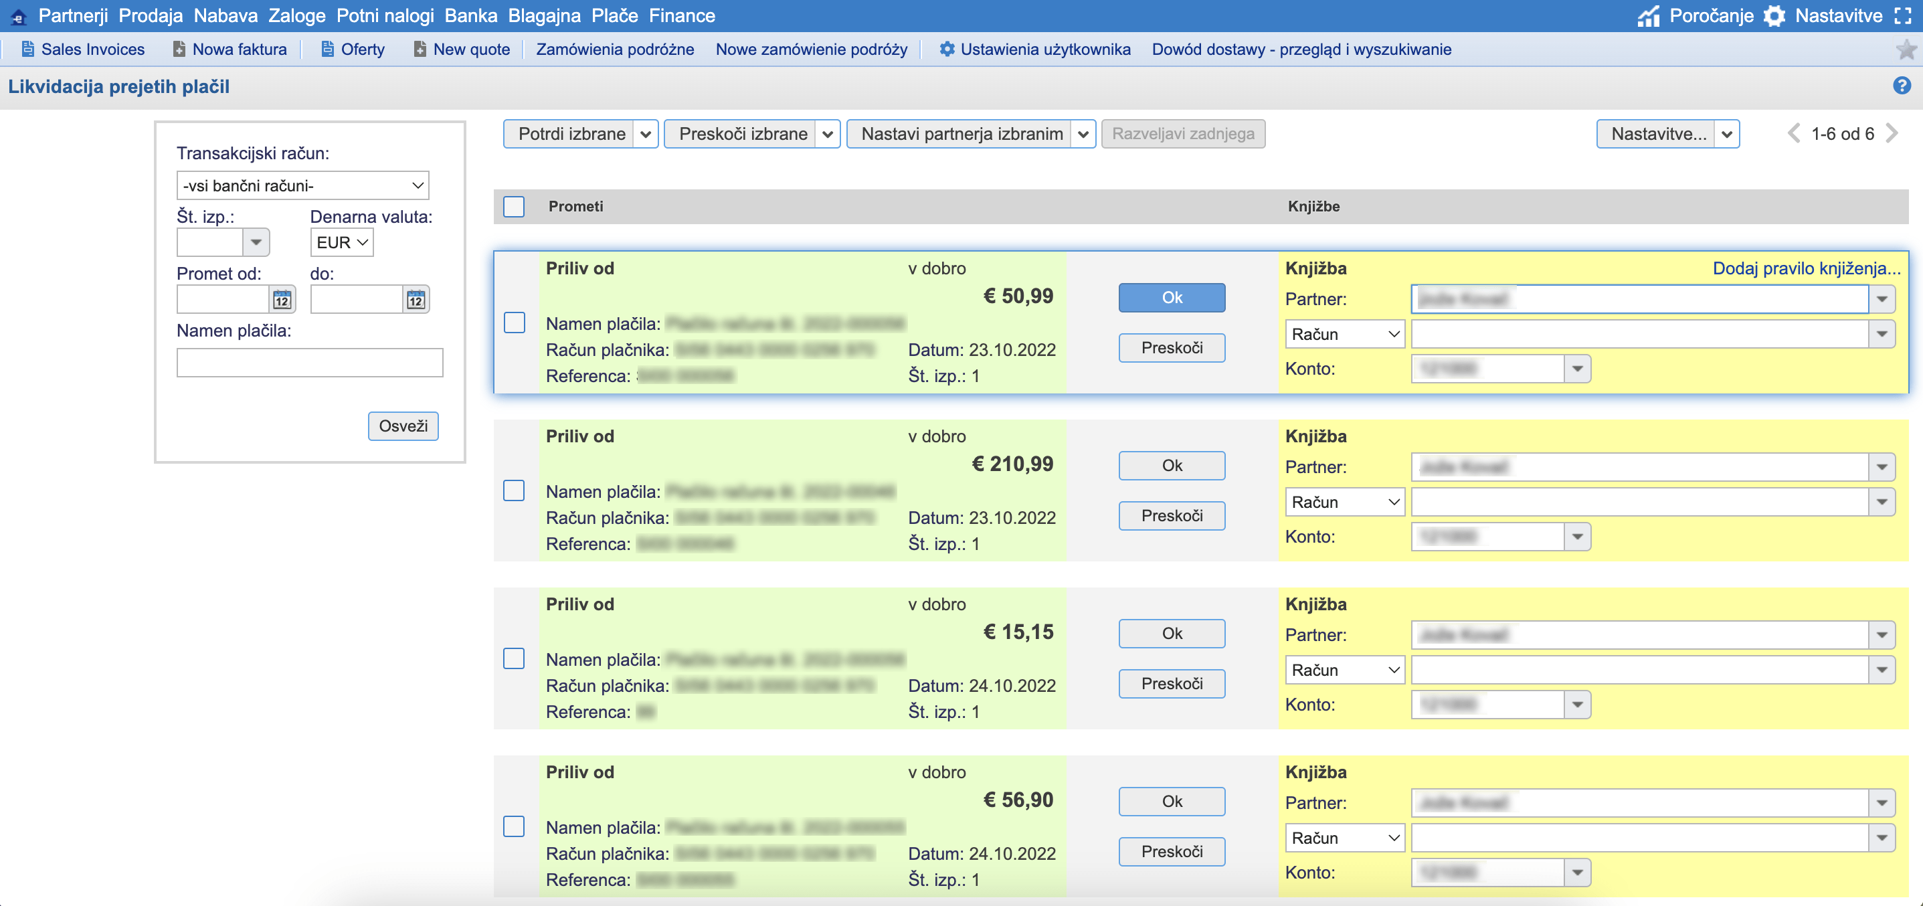Open the Banka menu
Image resolution: width=1923 pixels, height=906 pixels.
(x=471, y=15)
